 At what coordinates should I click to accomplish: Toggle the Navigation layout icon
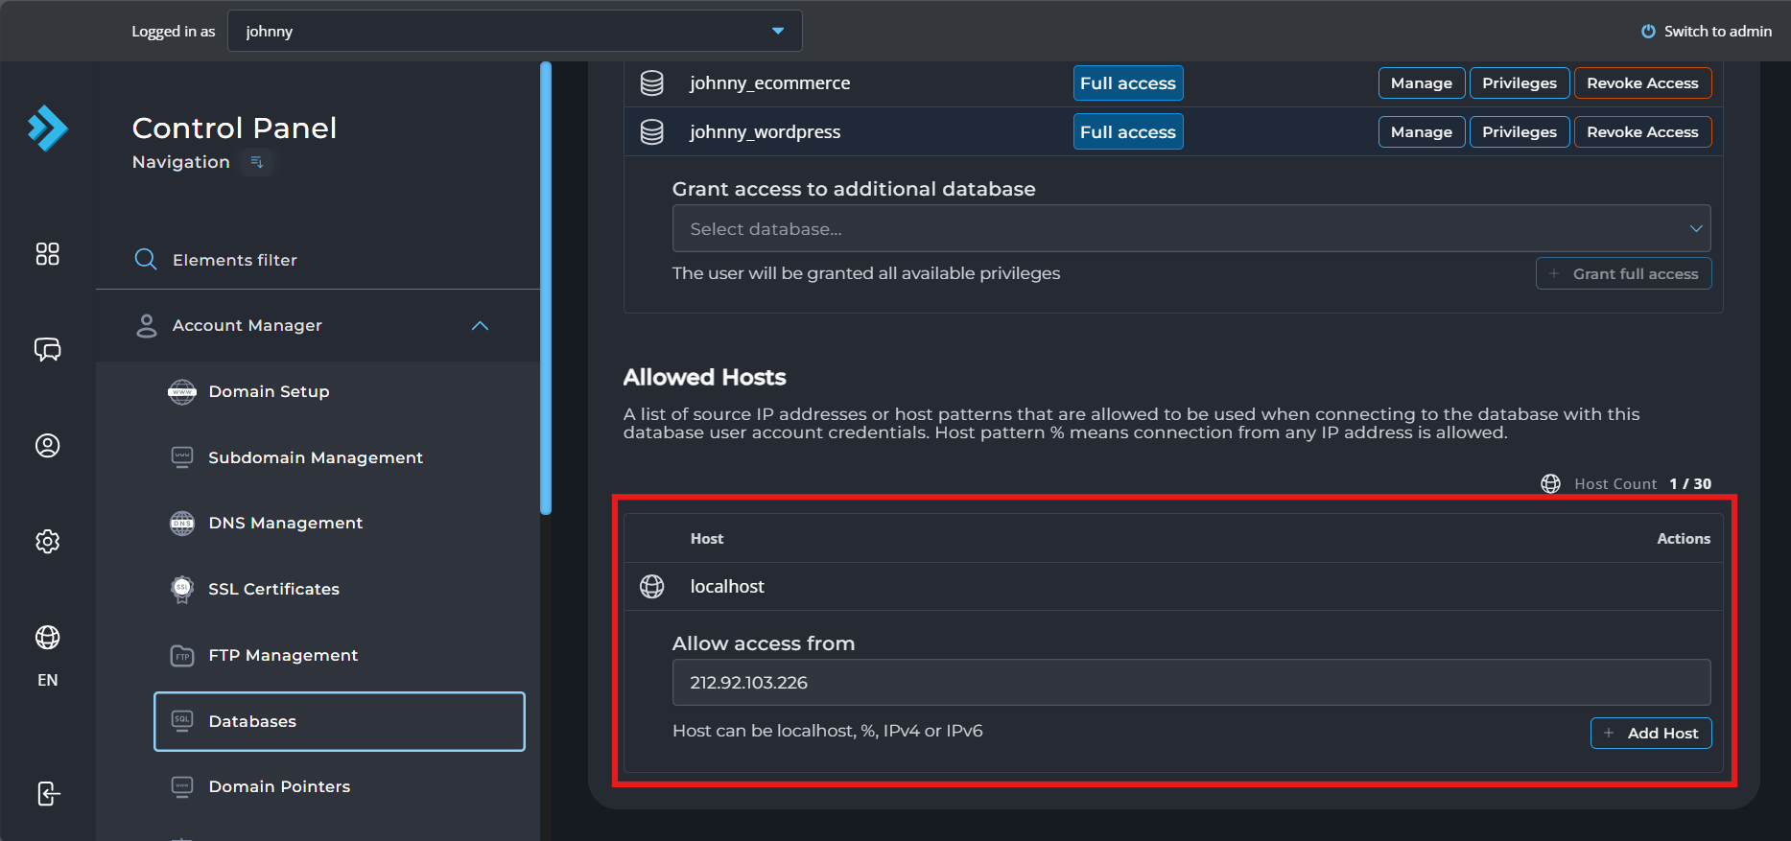click(x=257, y=162)
